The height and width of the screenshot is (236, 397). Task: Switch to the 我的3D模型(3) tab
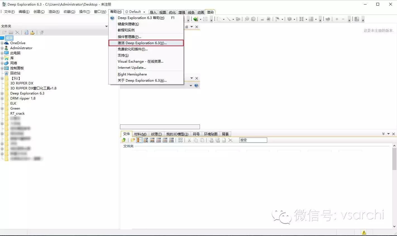point(177,134)
